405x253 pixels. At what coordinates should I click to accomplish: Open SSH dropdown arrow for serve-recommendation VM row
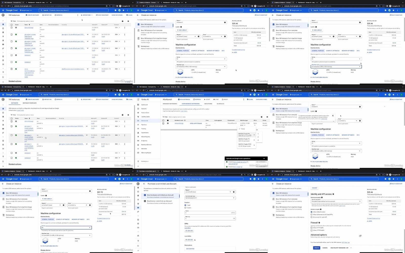tap(119, 69)
